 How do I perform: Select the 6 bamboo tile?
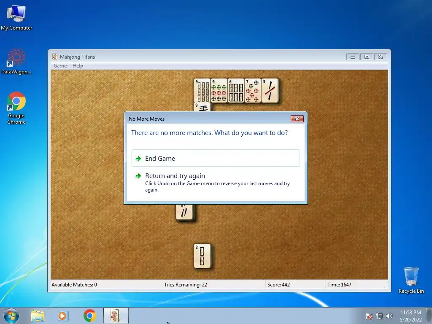pyautogui.click(x=236, y=91)
